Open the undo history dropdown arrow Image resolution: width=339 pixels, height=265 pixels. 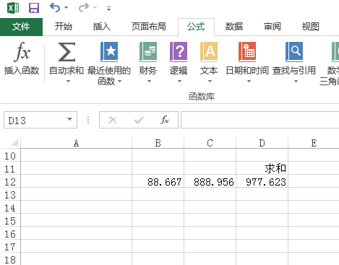(x=66, y=8)
